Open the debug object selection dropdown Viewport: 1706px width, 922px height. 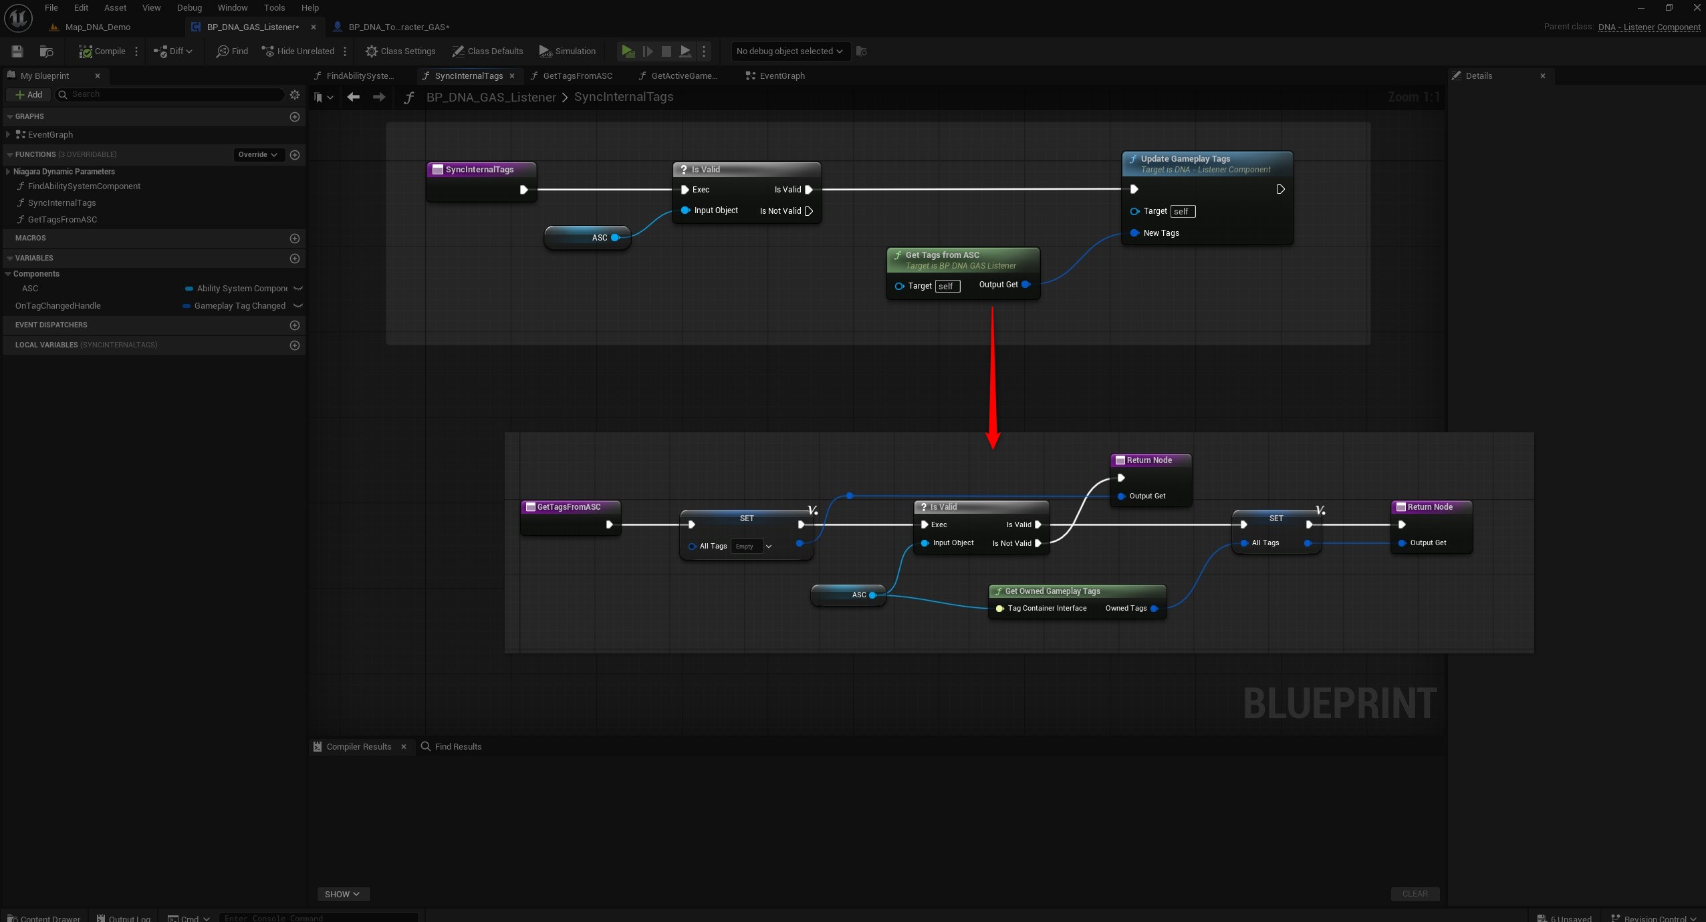pyautogui.click(x=789, y=51)
